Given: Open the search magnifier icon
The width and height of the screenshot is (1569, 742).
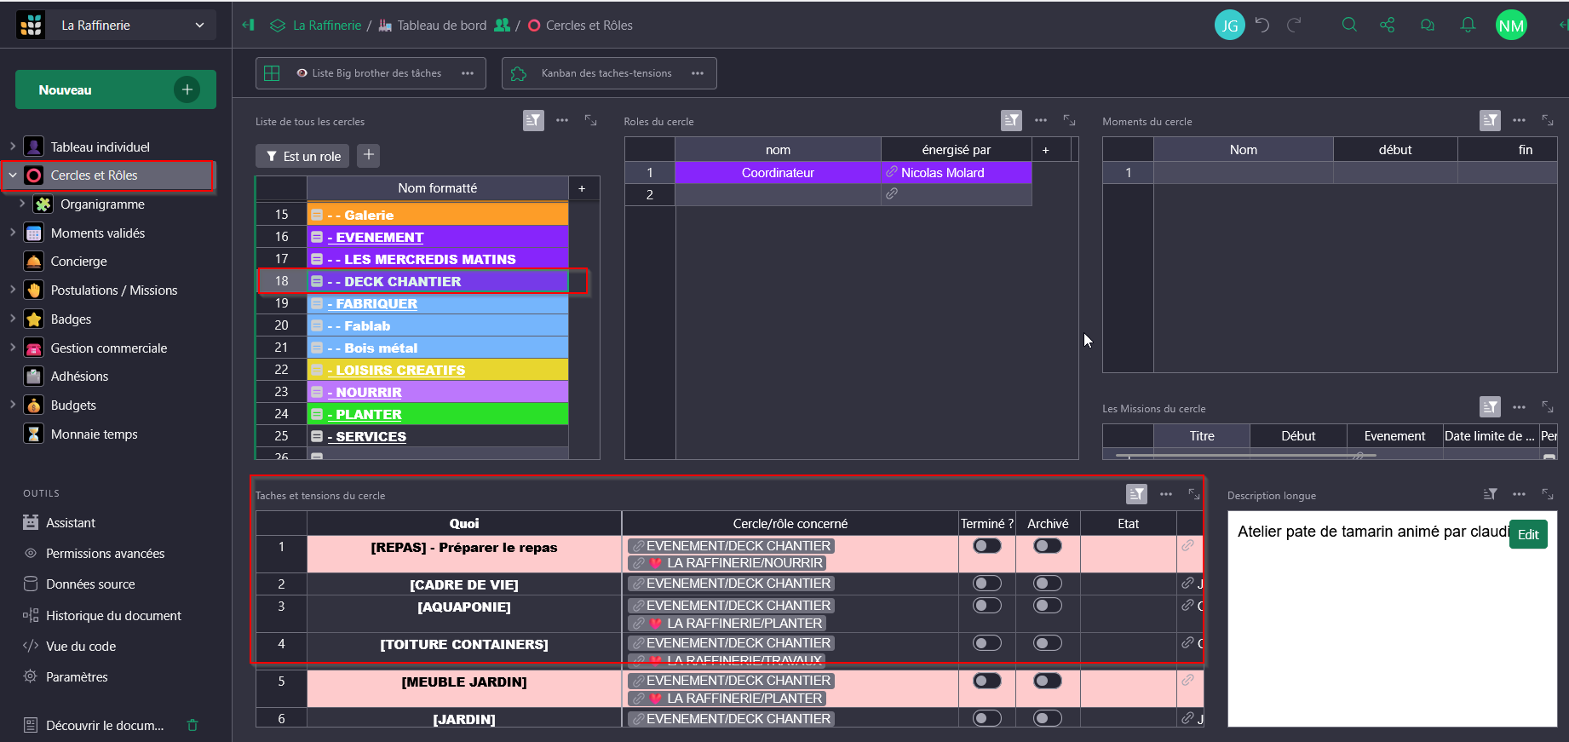Looking at the screenshot, I should [1349, 26].
